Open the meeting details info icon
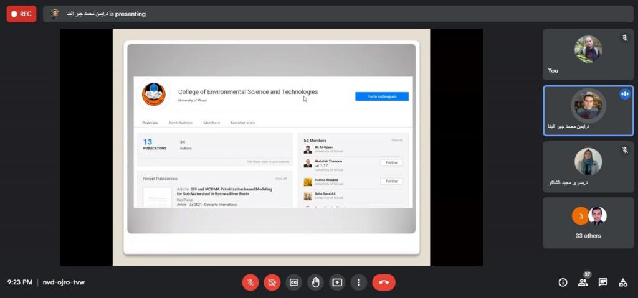 pos(563,282)
